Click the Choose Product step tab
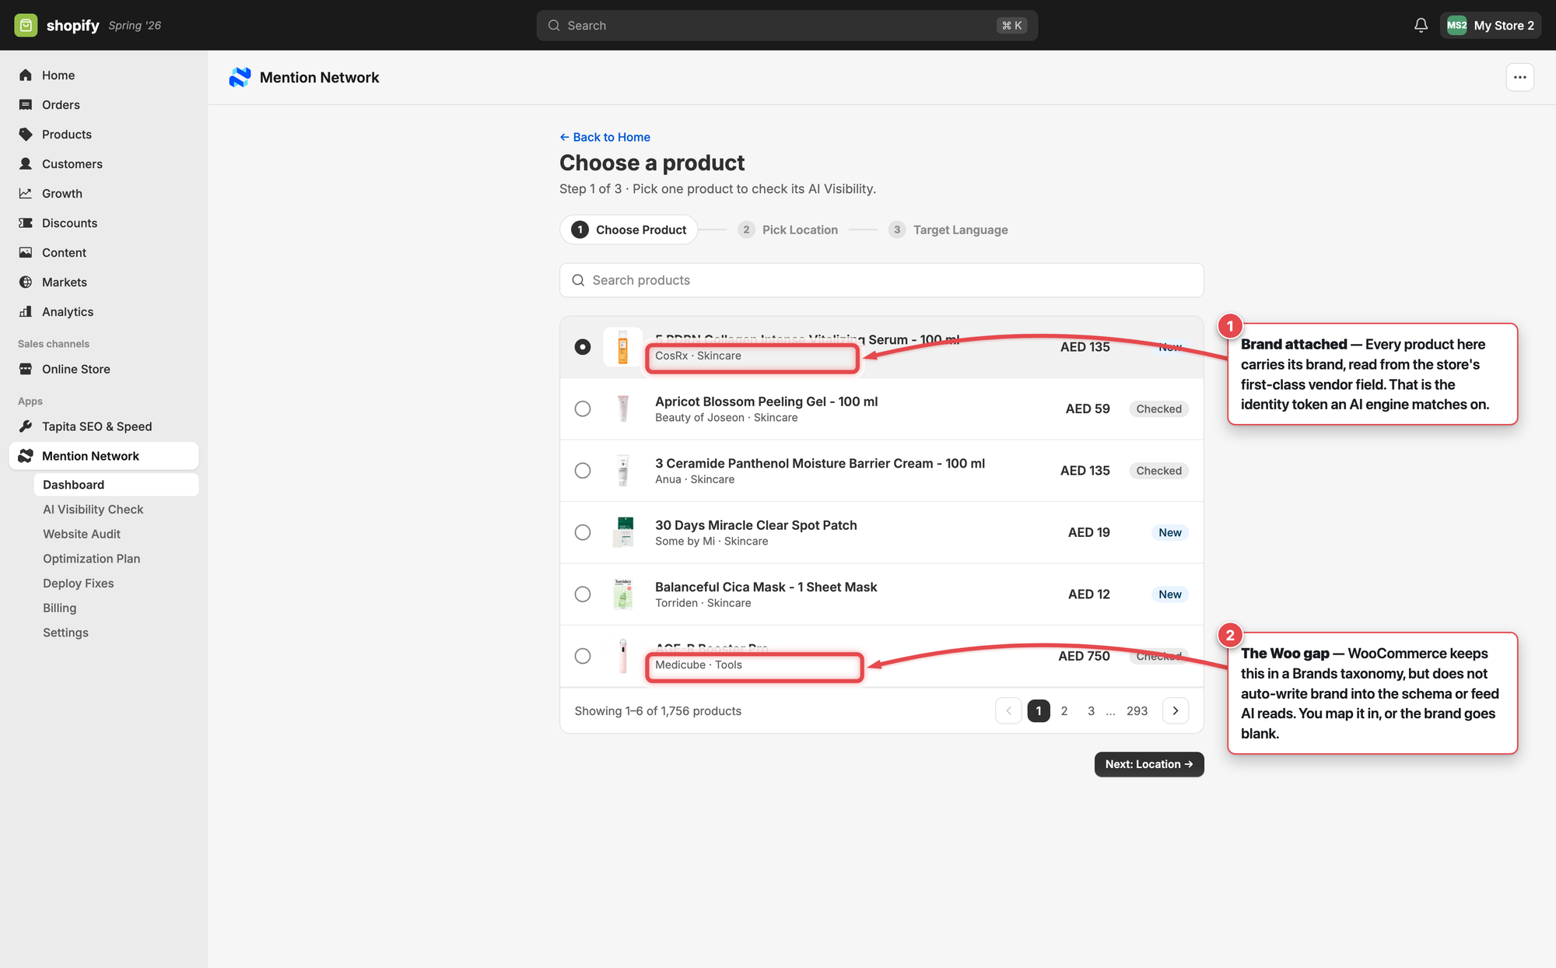Viewport: 1556px width, 968px height. (x=629, y=230)
